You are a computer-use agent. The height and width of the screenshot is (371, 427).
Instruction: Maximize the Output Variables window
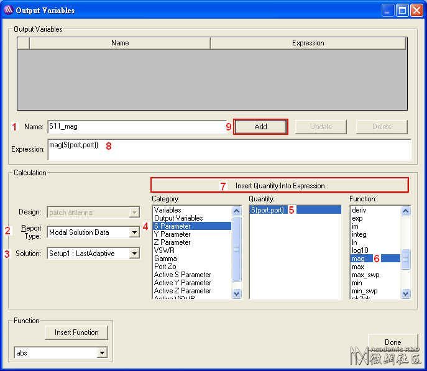[402, 11]
